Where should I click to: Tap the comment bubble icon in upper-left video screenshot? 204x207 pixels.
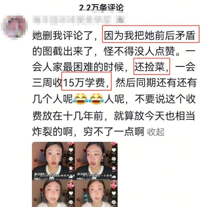pos(71,159)
